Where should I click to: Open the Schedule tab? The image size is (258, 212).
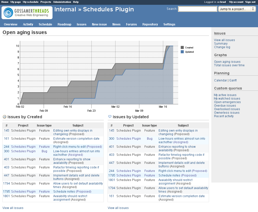[45, 24]
